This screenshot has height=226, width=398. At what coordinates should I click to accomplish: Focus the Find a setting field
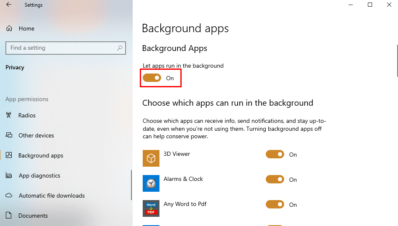pyautogui.click(x=65, y=48)
